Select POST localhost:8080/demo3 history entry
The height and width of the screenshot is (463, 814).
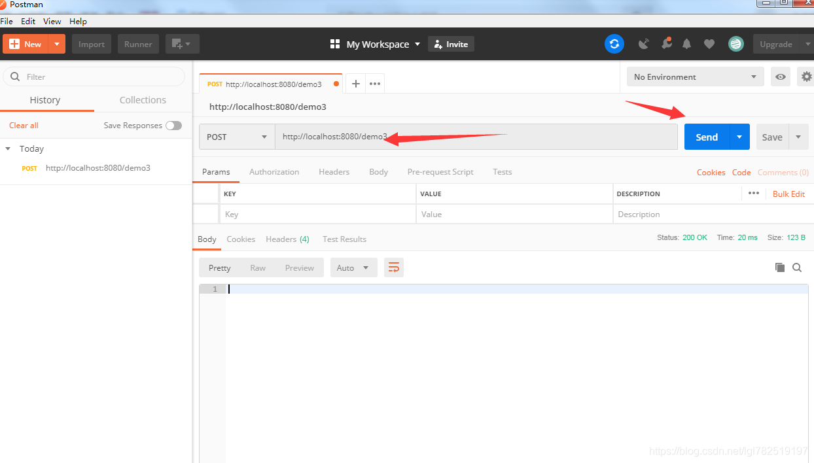click(96, 168)
